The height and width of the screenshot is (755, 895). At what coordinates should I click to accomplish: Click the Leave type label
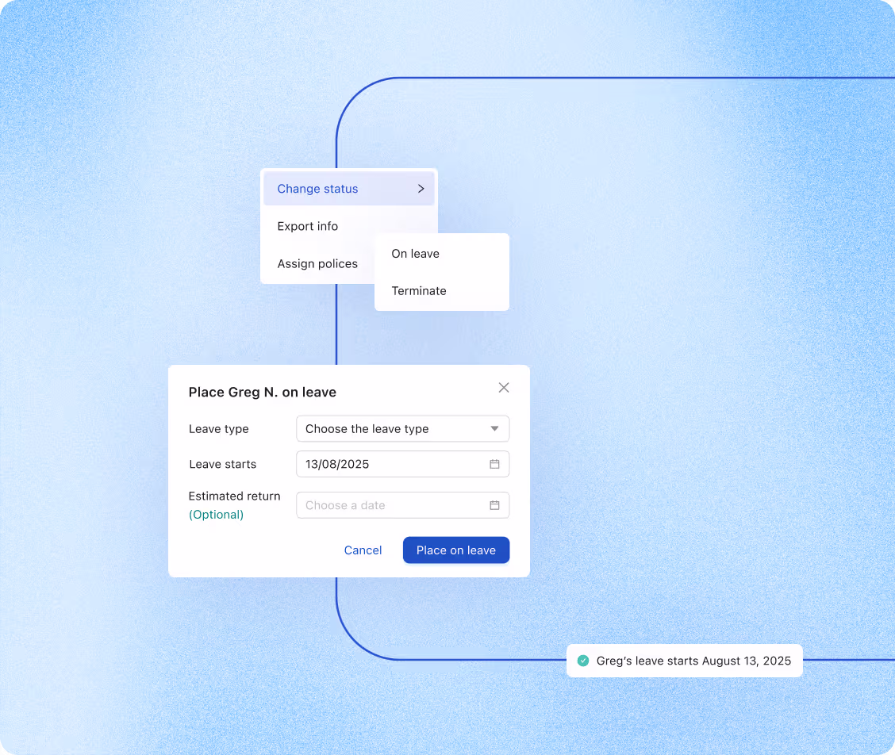219,429
